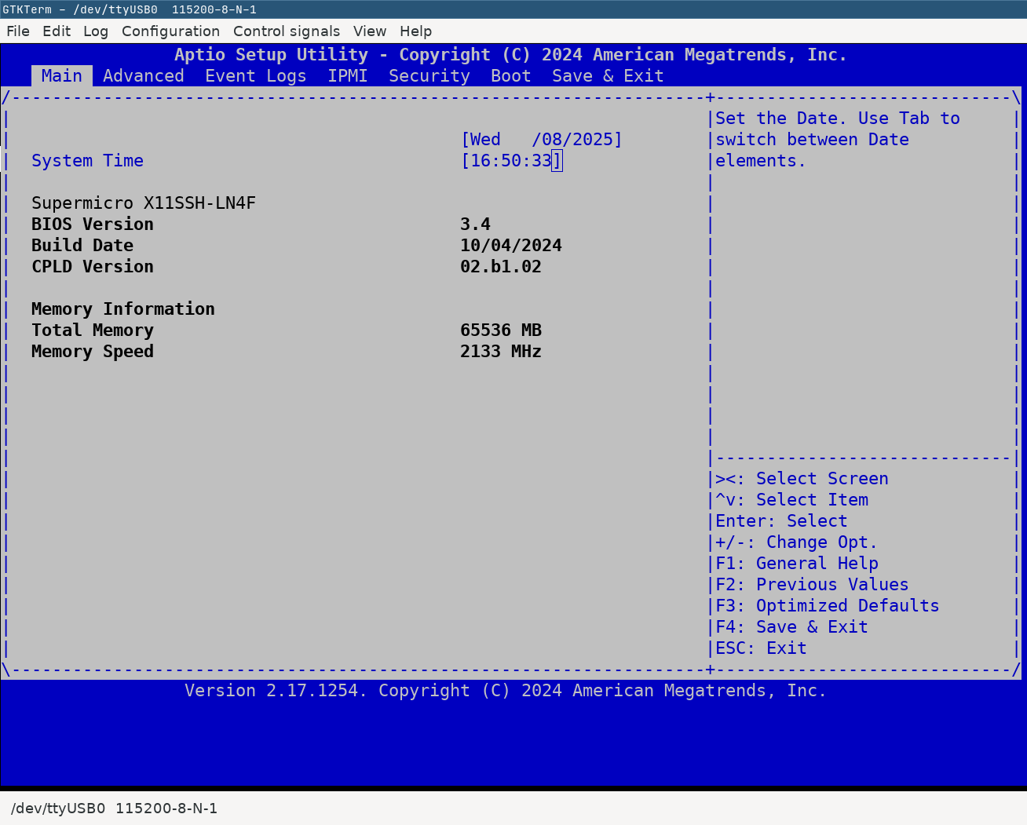
Task: Open the Edit menu
Action: [x=57, y=31]
